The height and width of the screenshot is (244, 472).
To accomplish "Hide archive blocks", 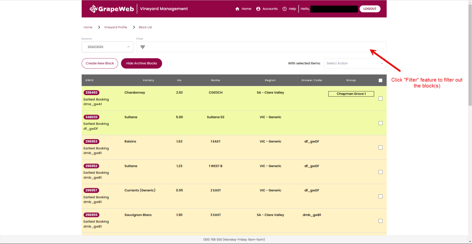I will [x=141, y=63].
